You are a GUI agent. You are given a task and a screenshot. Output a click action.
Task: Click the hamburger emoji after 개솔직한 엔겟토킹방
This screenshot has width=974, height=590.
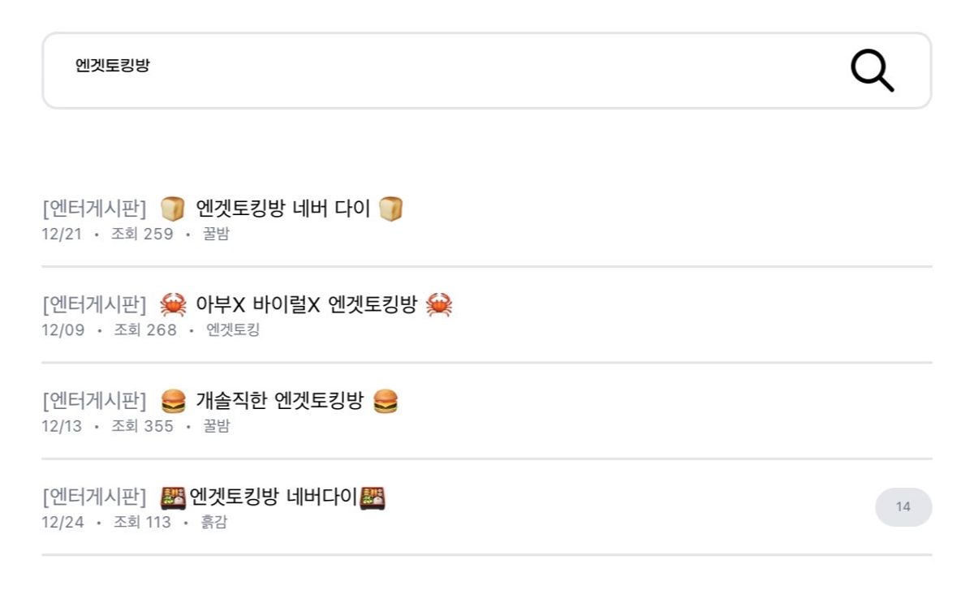pos(386,401)
